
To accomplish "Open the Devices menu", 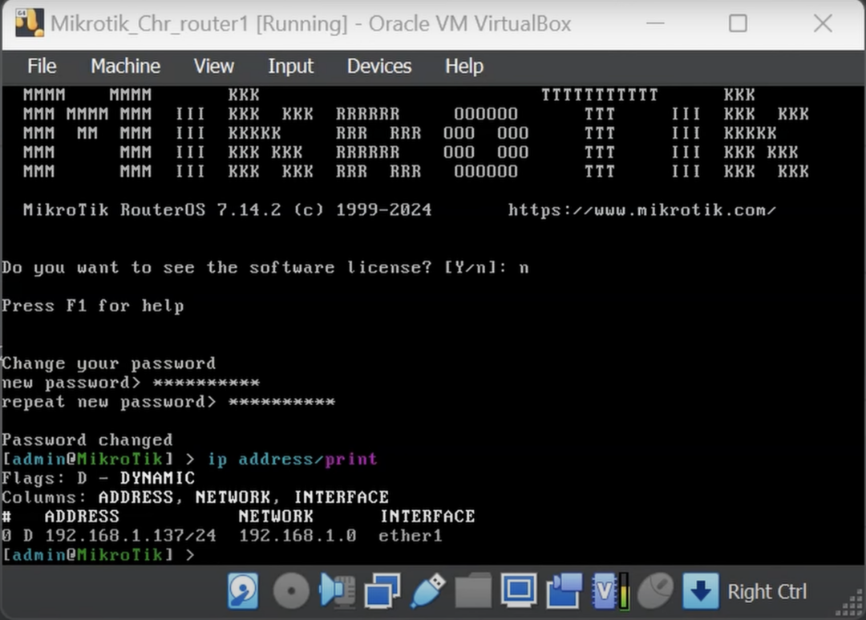I will (x=378, y=67).
